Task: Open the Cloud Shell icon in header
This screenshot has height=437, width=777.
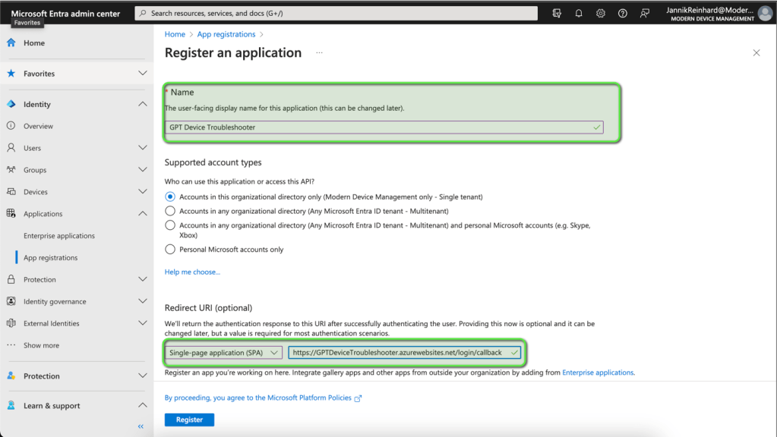Action: tap(557, 14)
